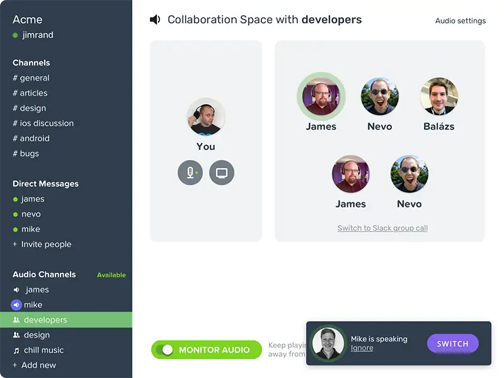This screenshot has height=378, width=504.
Task: Ignore Mike's speaking notification
Action: click(362, 348)
